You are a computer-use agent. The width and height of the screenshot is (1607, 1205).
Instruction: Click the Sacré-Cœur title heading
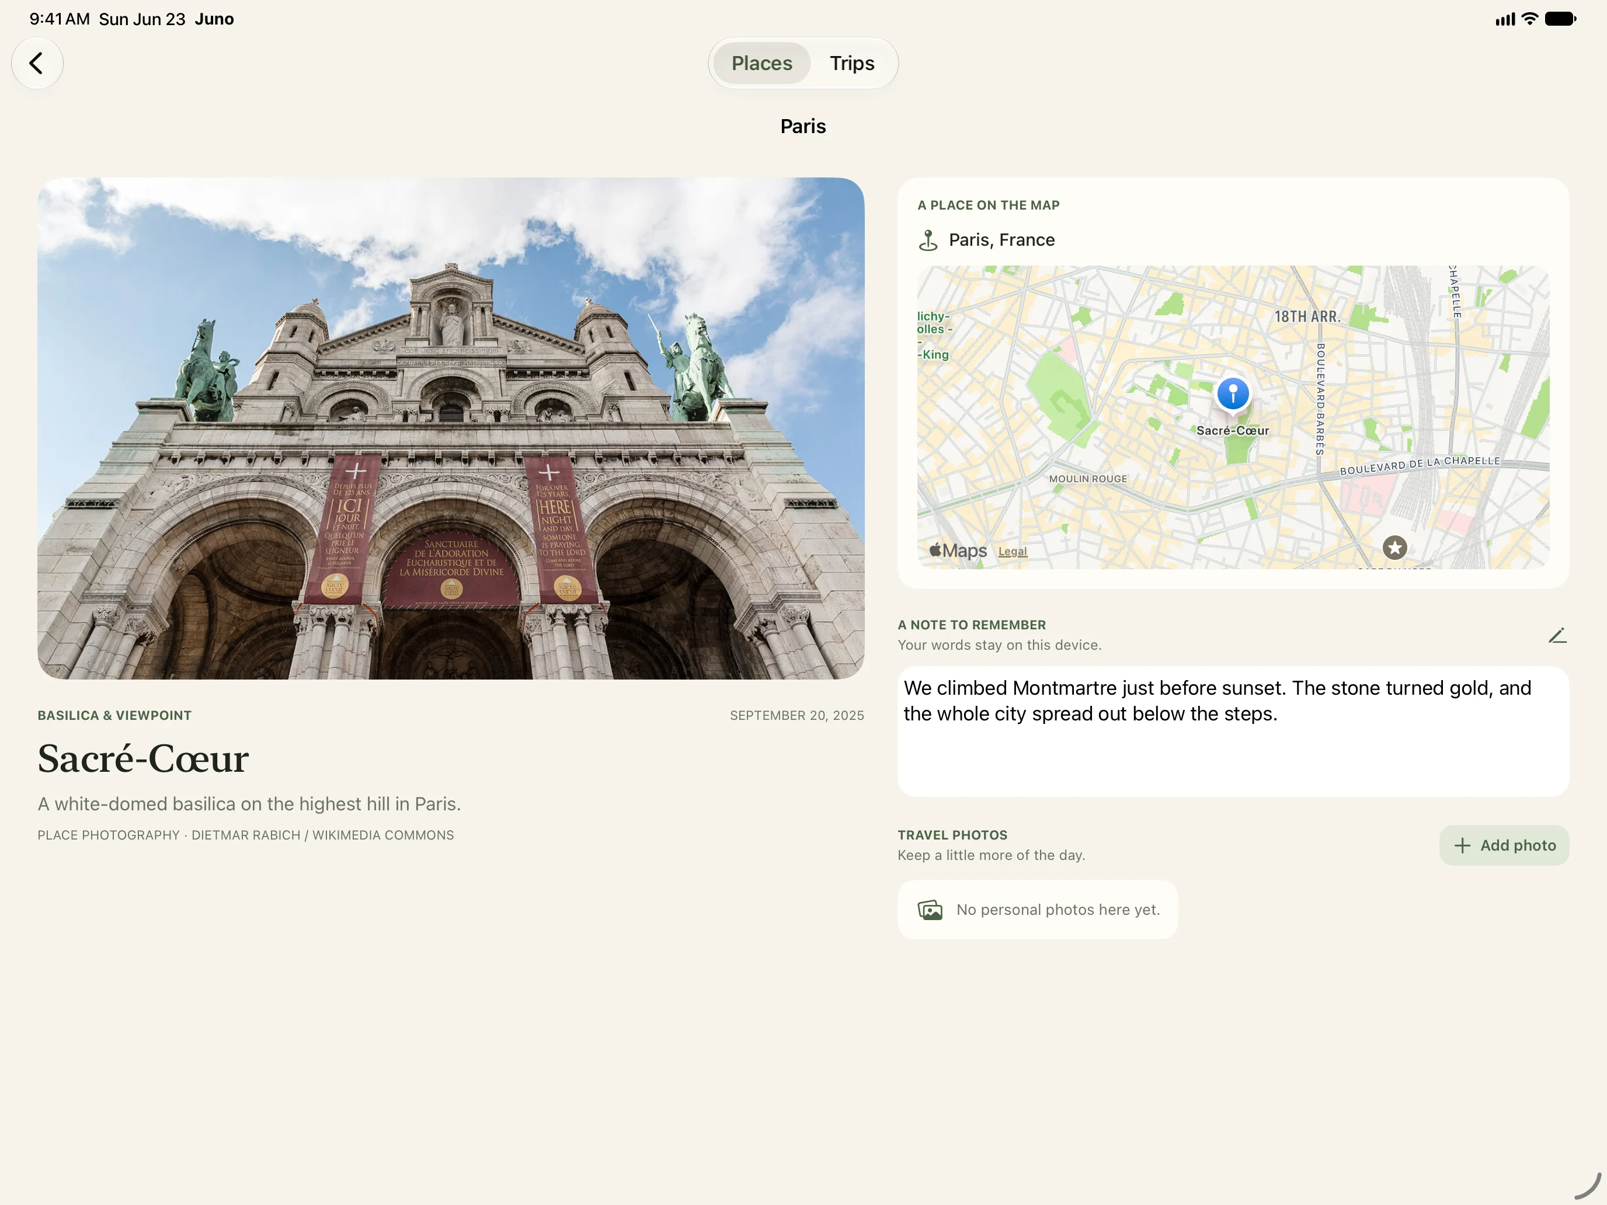click(x=143, y=758)
